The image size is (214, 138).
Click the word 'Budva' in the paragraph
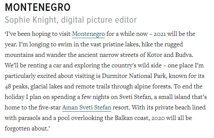(x=184, y=55)
